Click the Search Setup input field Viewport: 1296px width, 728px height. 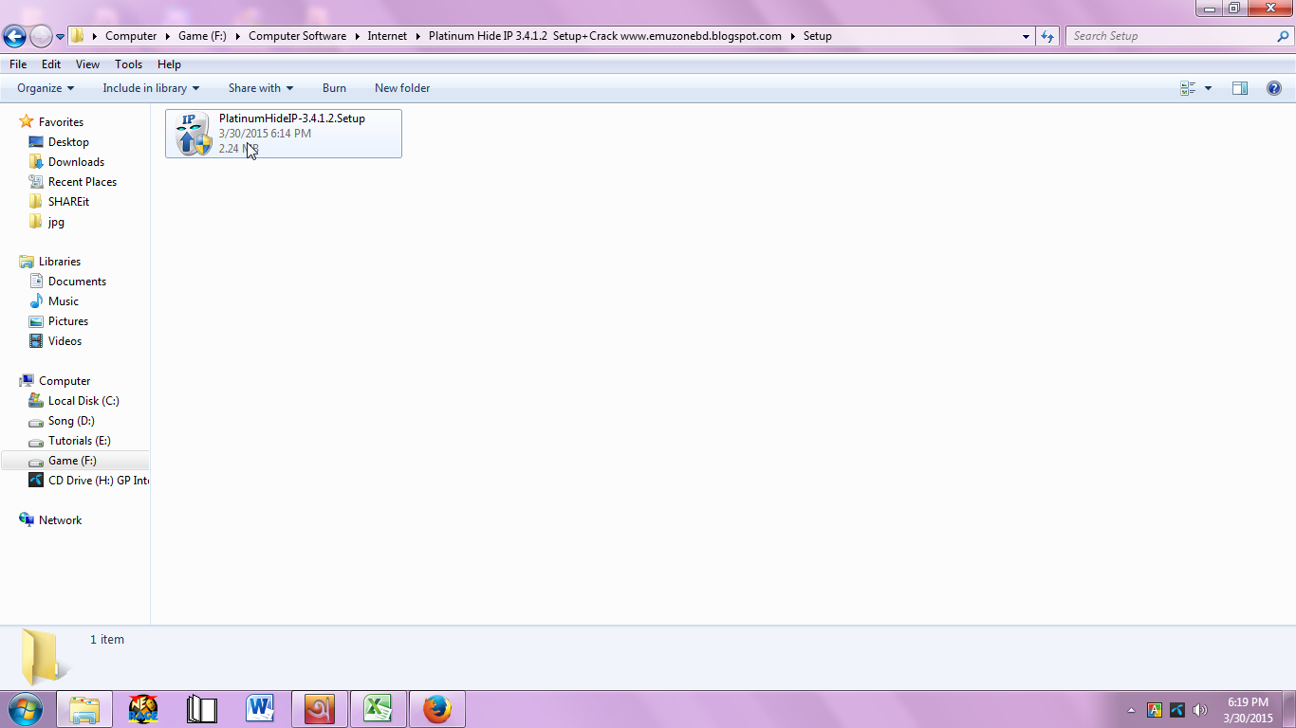(x=1172, y=36)
